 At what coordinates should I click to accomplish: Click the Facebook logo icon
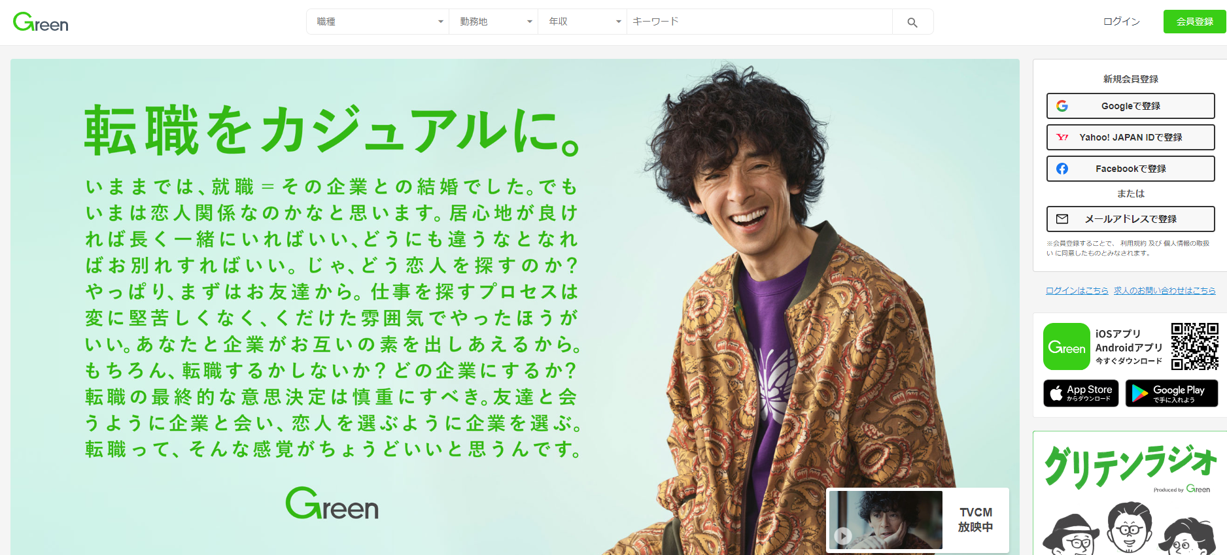point(1062,169)
